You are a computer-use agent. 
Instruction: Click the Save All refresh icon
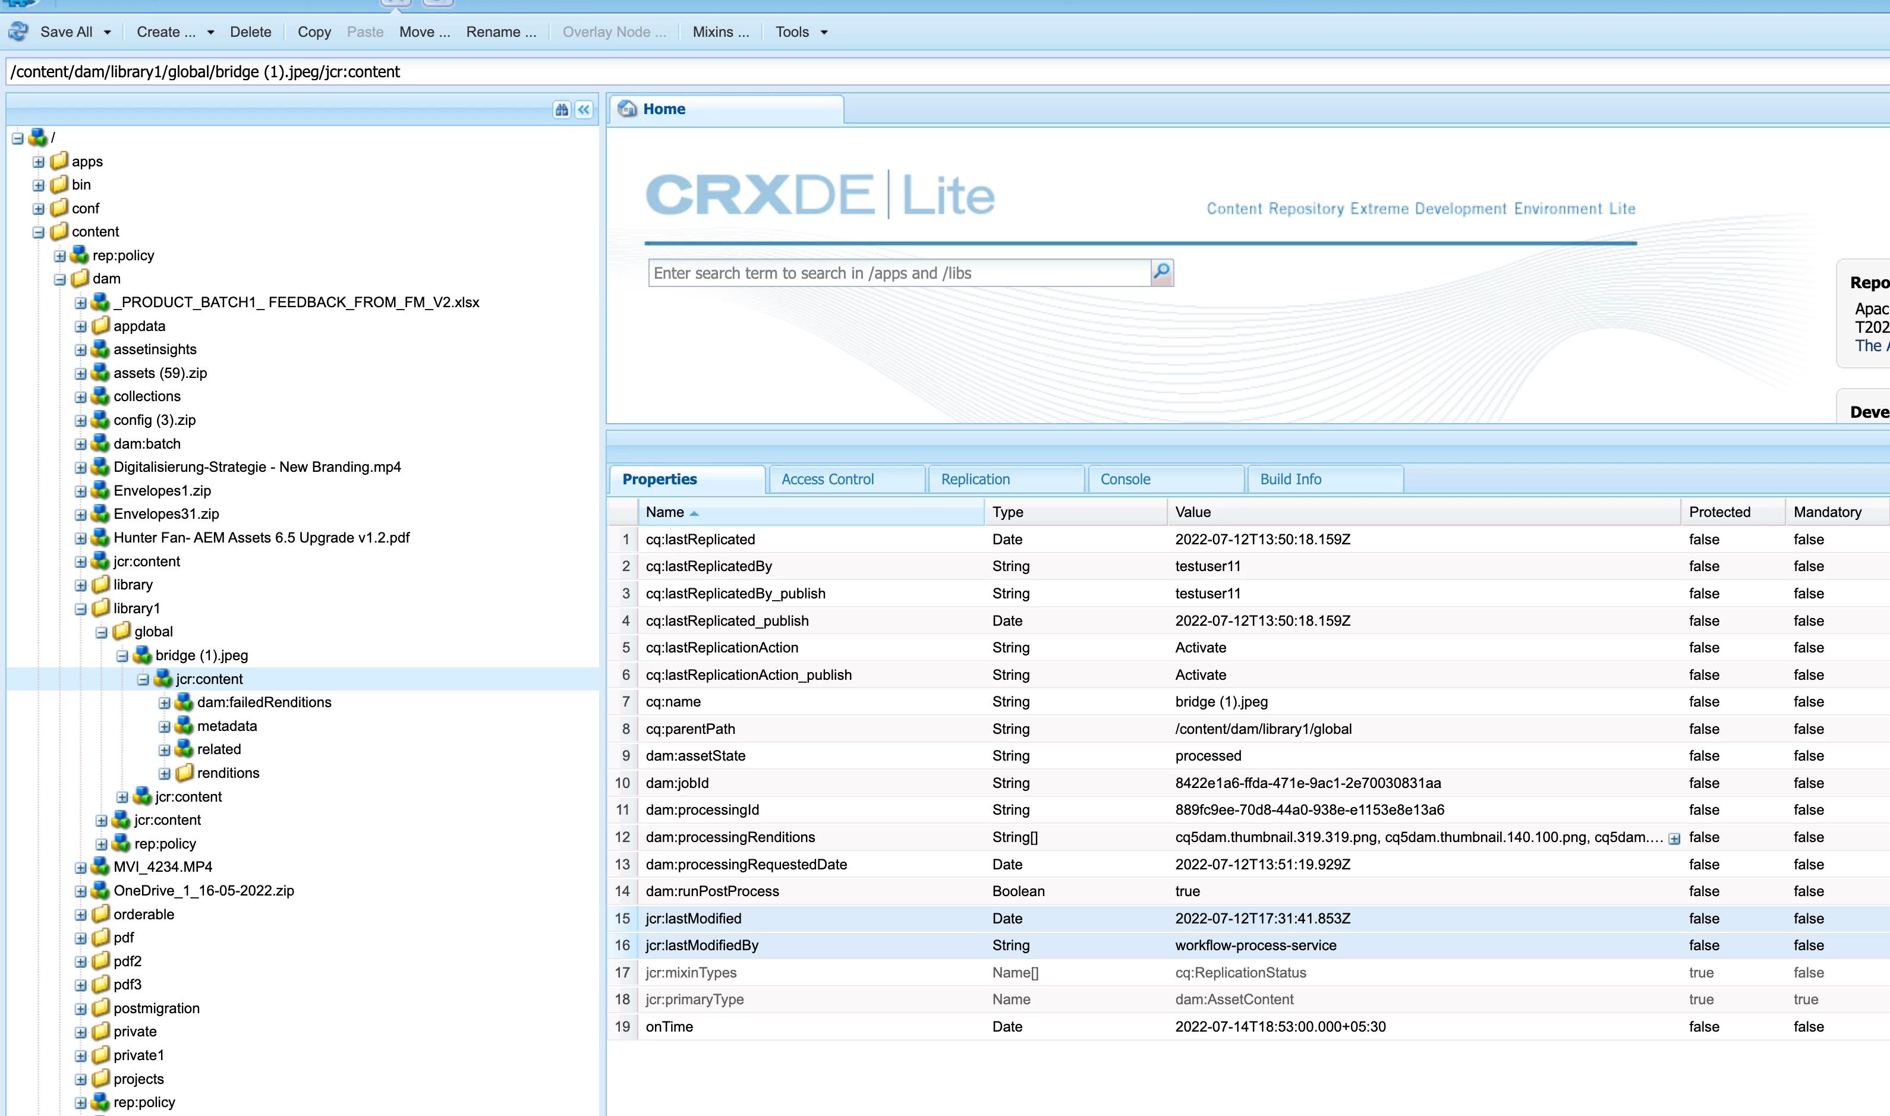19,31
